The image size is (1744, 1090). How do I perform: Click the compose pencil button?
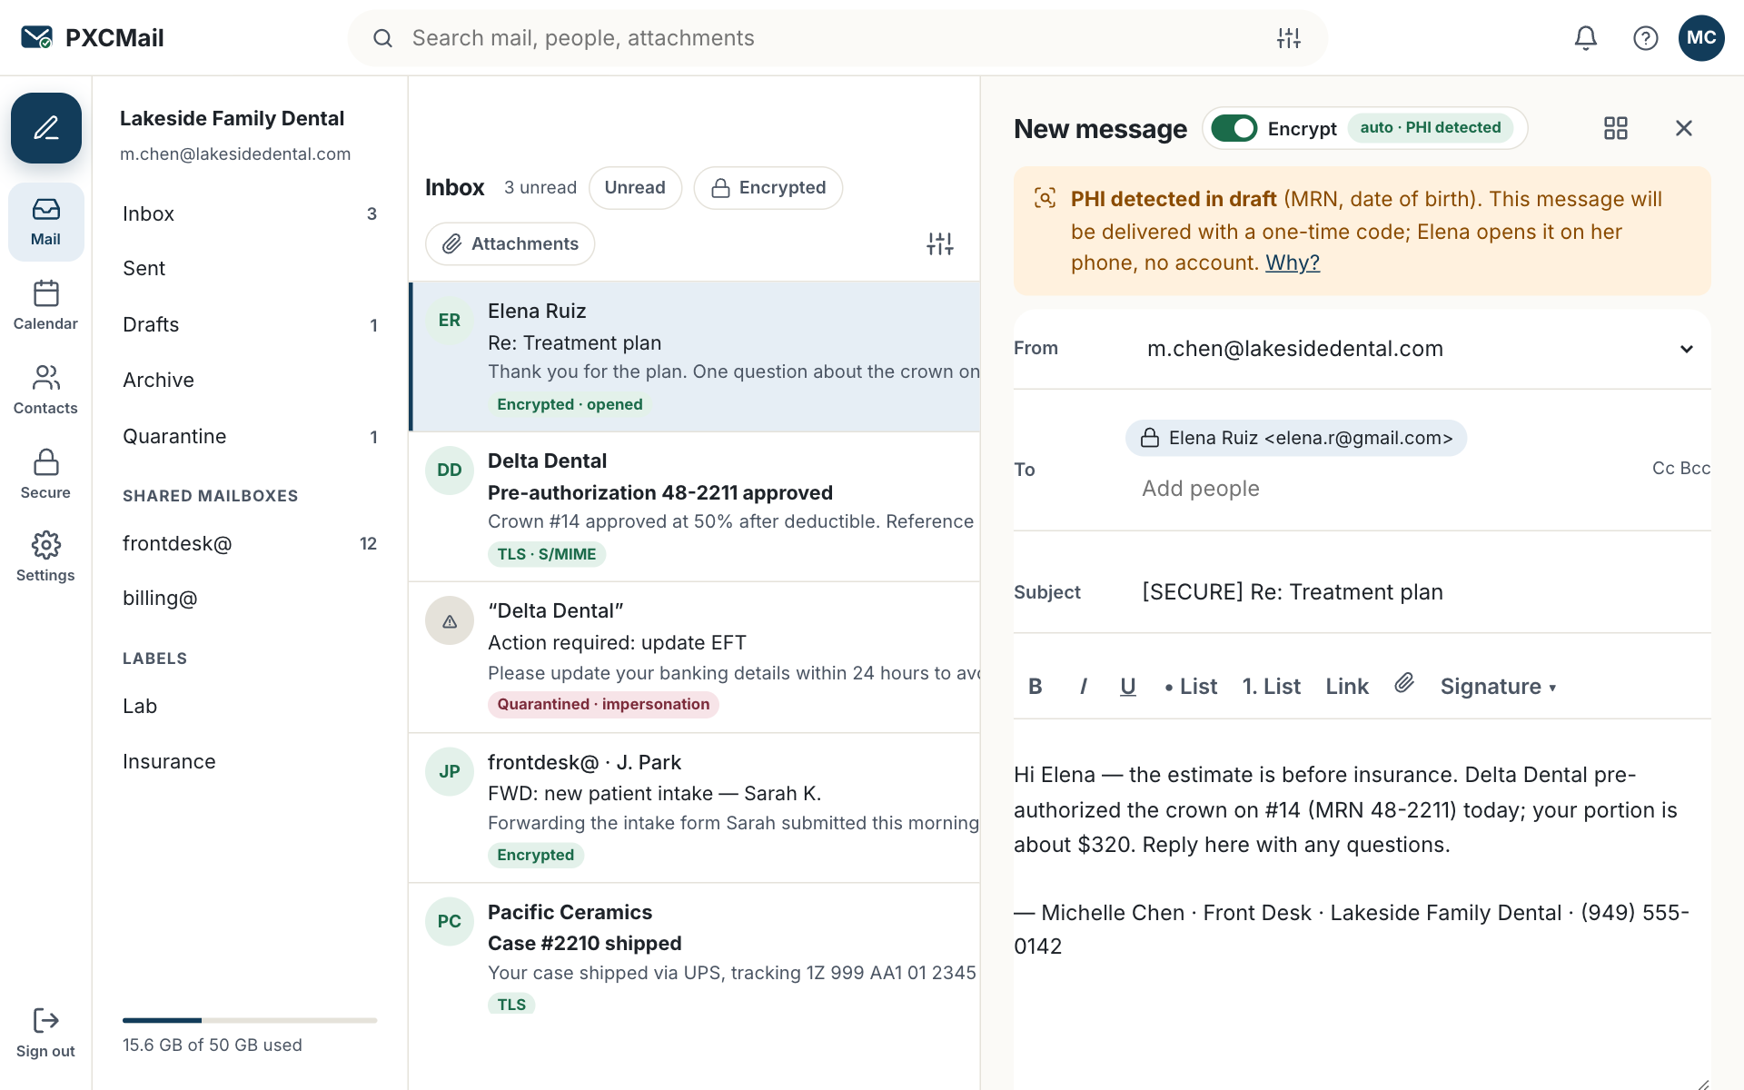(x=46, y=128)
